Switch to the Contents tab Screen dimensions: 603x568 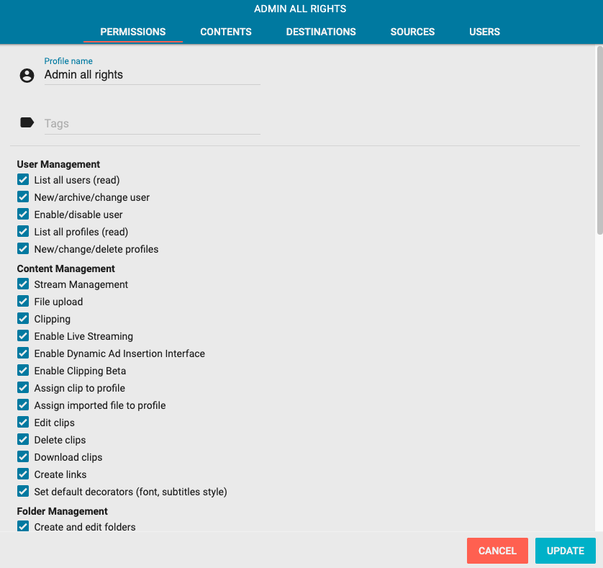click(226, 32)
